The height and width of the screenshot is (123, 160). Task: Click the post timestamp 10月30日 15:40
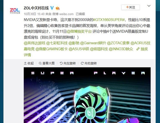34,14
